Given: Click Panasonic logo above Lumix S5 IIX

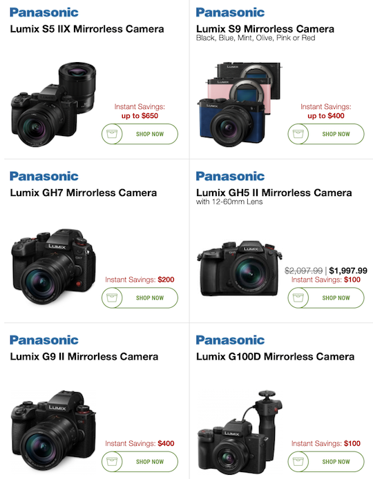Looking at the screenshot, I should [44, 12].
